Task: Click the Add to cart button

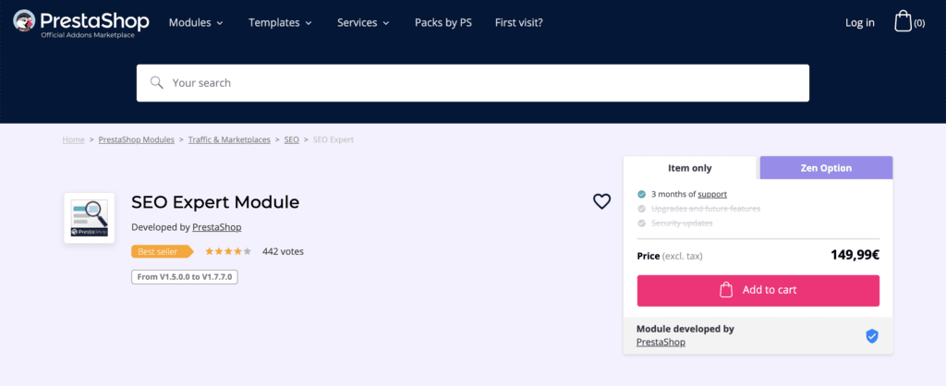Action: coord(758,291)
